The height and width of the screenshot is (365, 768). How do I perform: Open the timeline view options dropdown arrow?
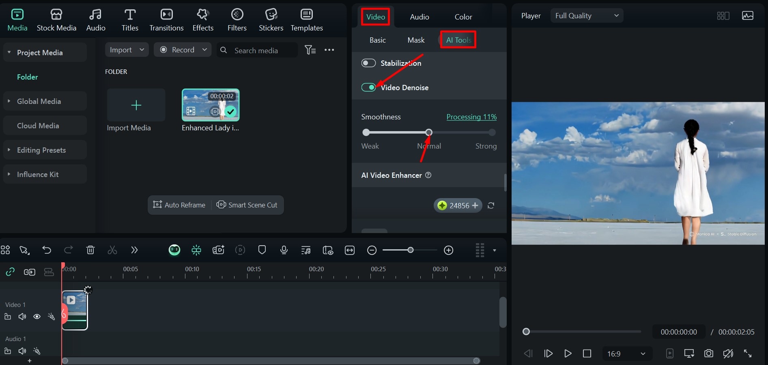(494, 251)
